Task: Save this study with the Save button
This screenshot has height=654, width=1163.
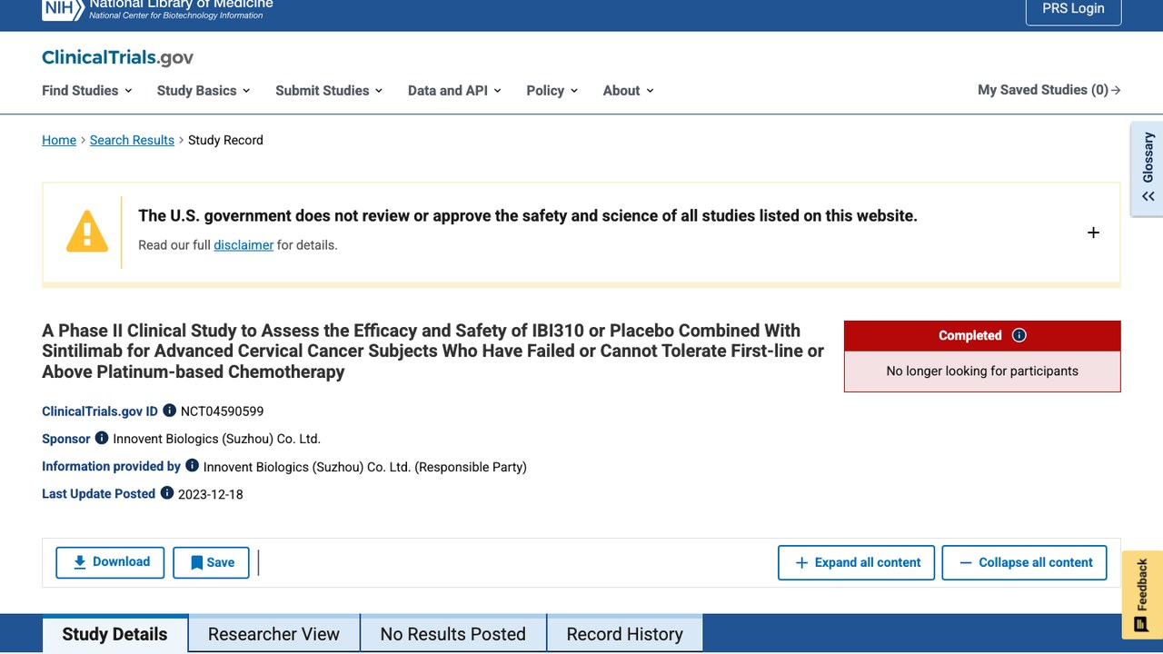Action: 211,562
